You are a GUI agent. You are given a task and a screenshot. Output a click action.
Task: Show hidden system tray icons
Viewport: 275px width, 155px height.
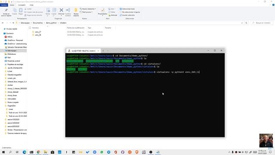(229, 152)
